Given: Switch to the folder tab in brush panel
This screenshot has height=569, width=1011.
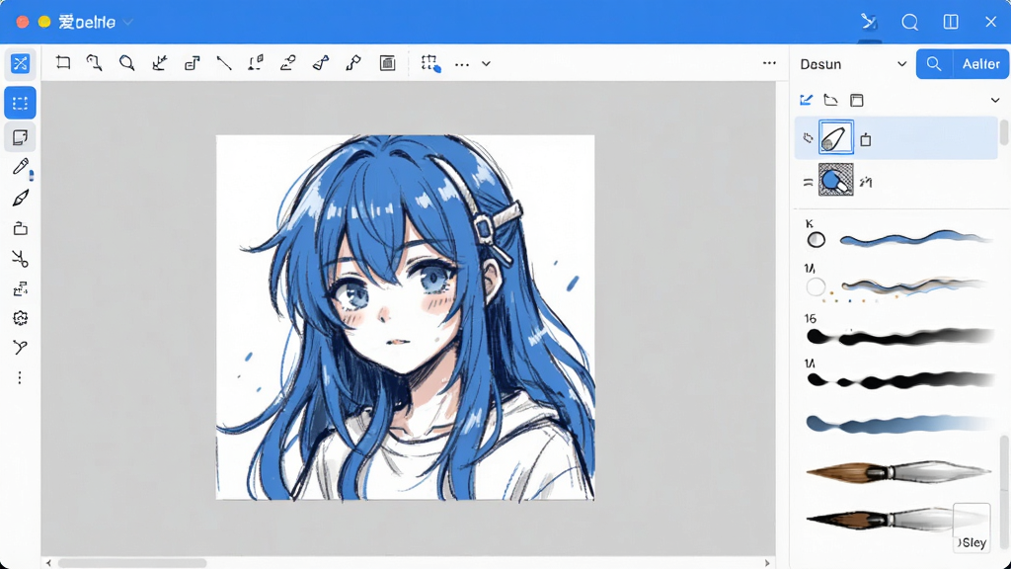Looking at the screenshot, I should click(x=830, y=100).
